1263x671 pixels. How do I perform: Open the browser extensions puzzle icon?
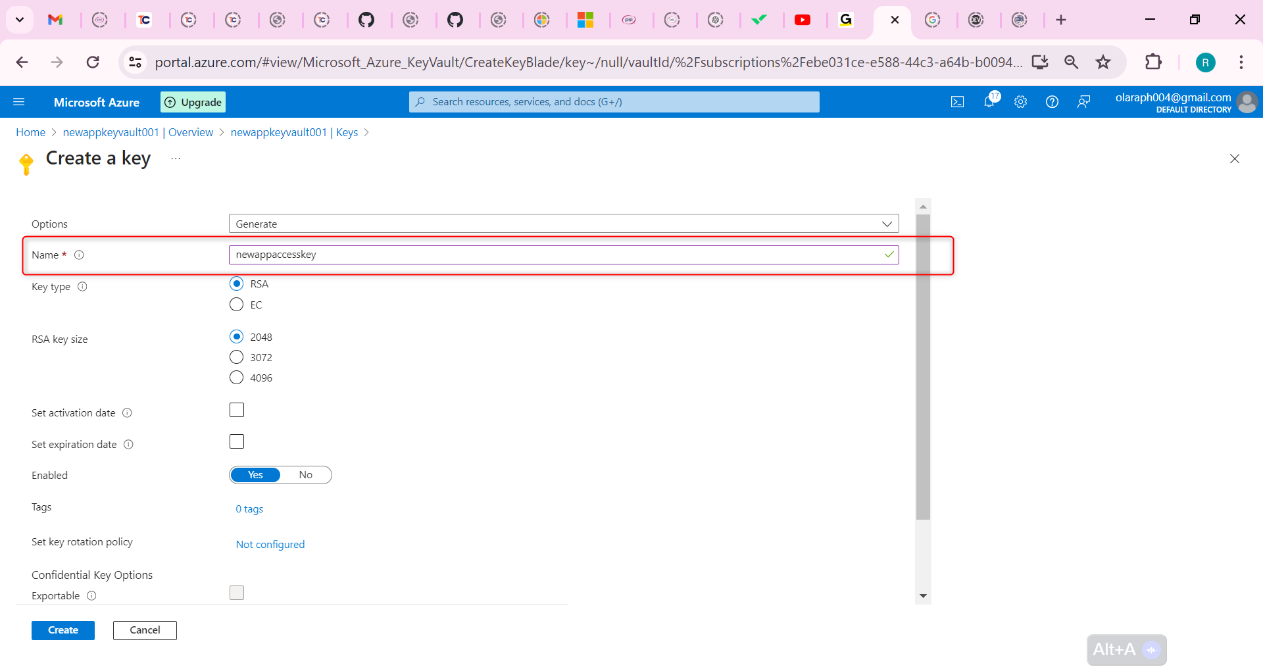point(1153,62)
